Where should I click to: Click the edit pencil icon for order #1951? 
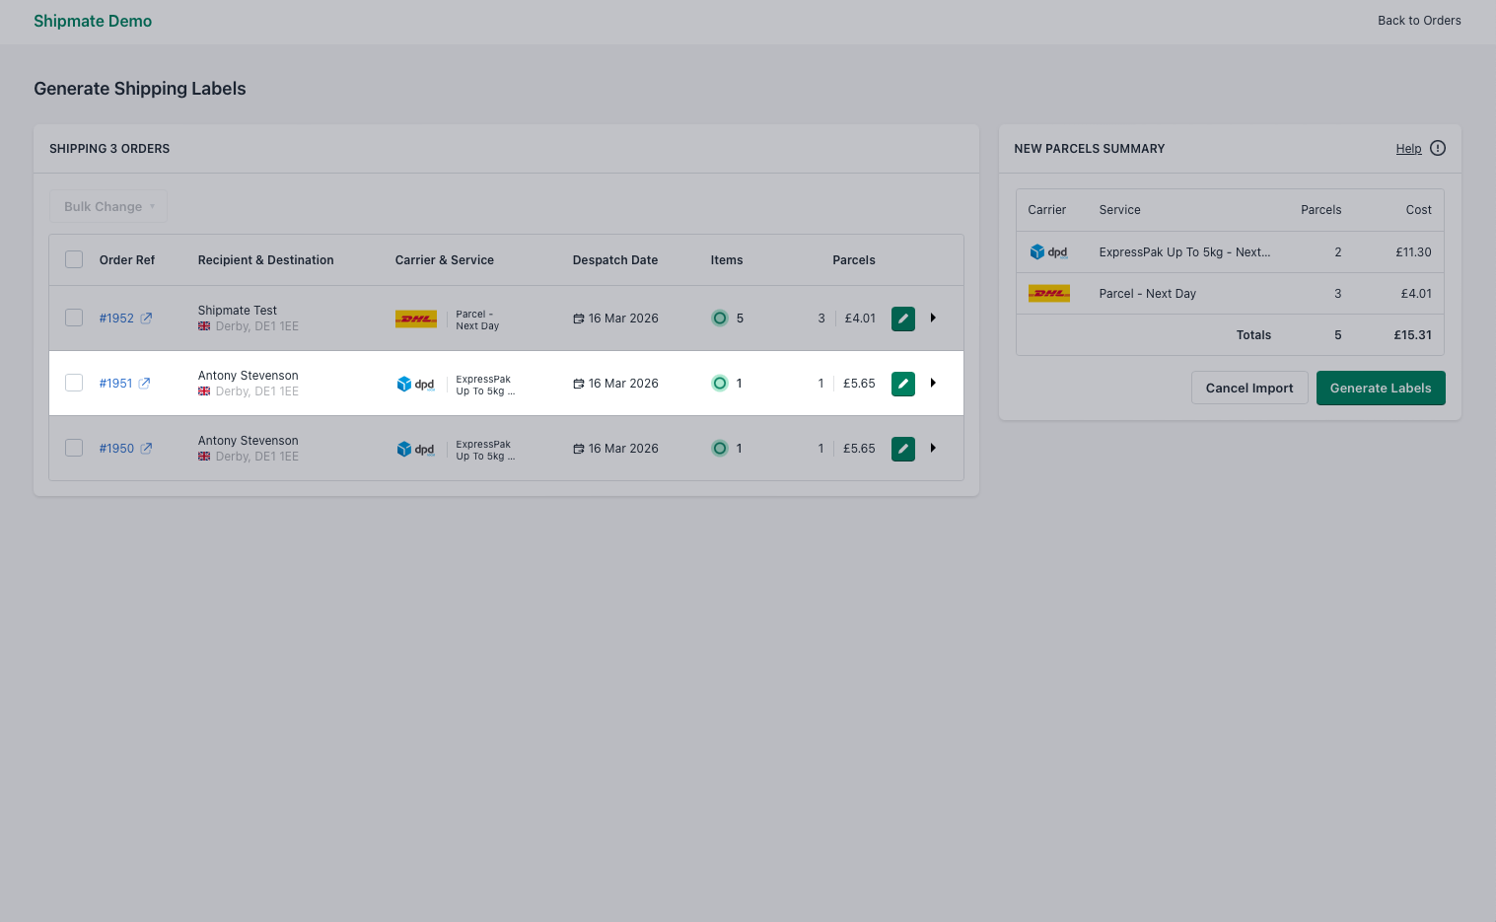point(902,384)
